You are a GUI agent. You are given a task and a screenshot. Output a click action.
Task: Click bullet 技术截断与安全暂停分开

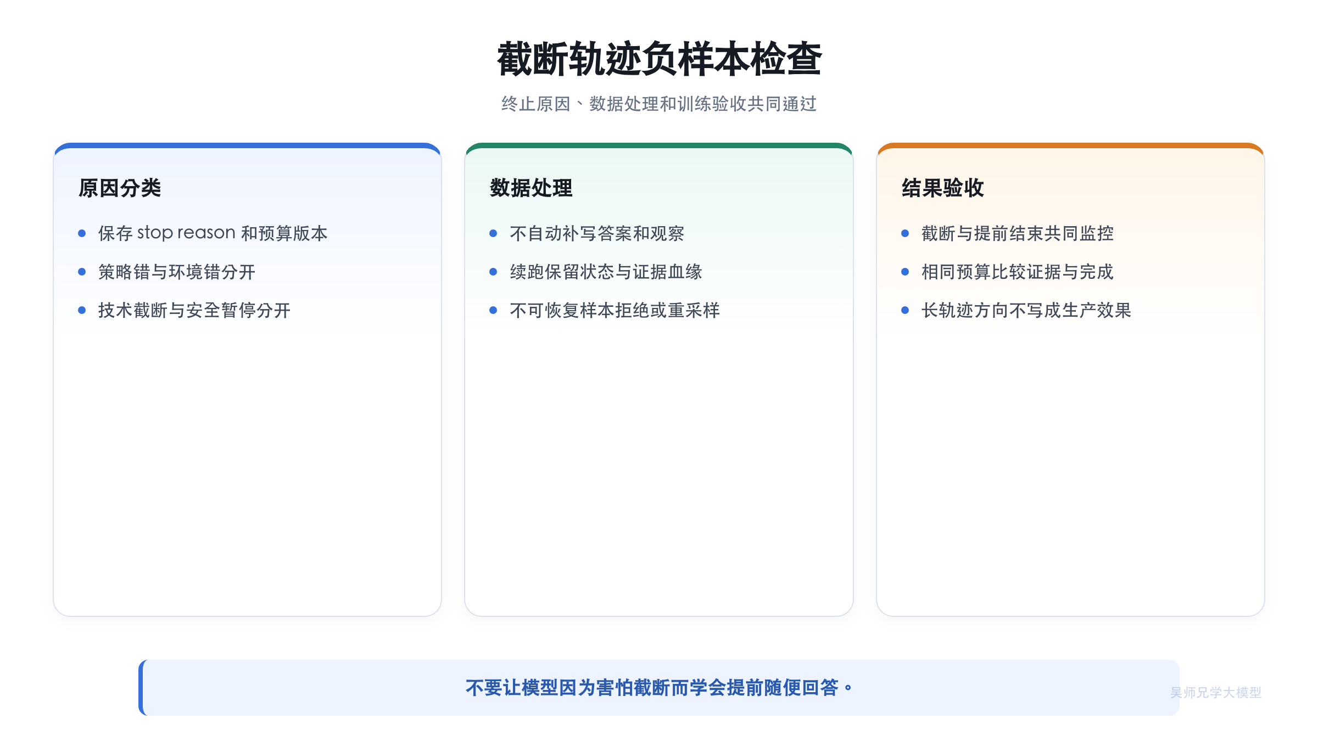(x=194, y=310)
